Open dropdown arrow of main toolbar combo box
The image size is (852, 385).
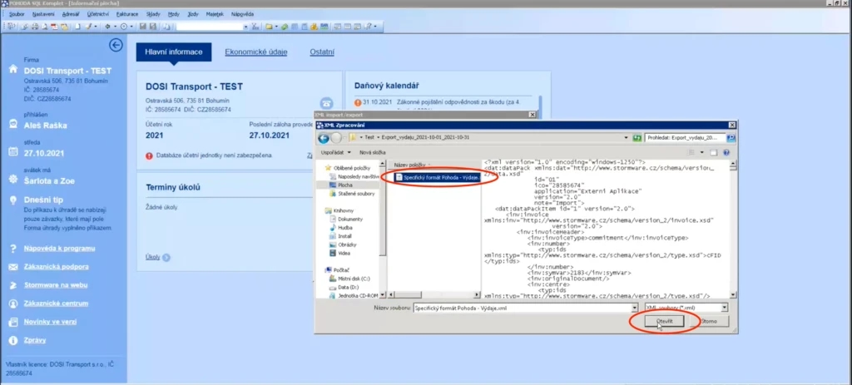tap(245, 26)
